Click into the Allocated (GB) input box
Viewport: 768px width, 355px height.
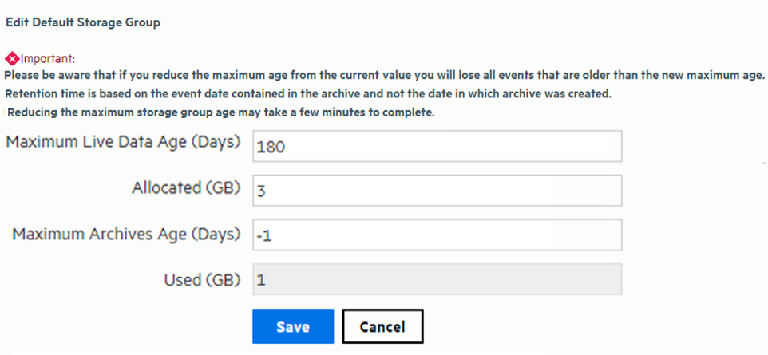click(x=437, y=190)
